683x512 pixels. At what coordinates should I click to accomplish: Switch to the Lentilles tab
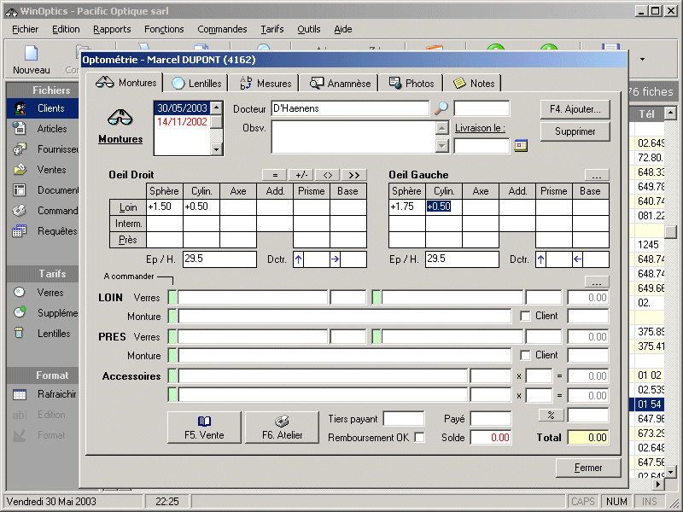[x=197, y=83]
